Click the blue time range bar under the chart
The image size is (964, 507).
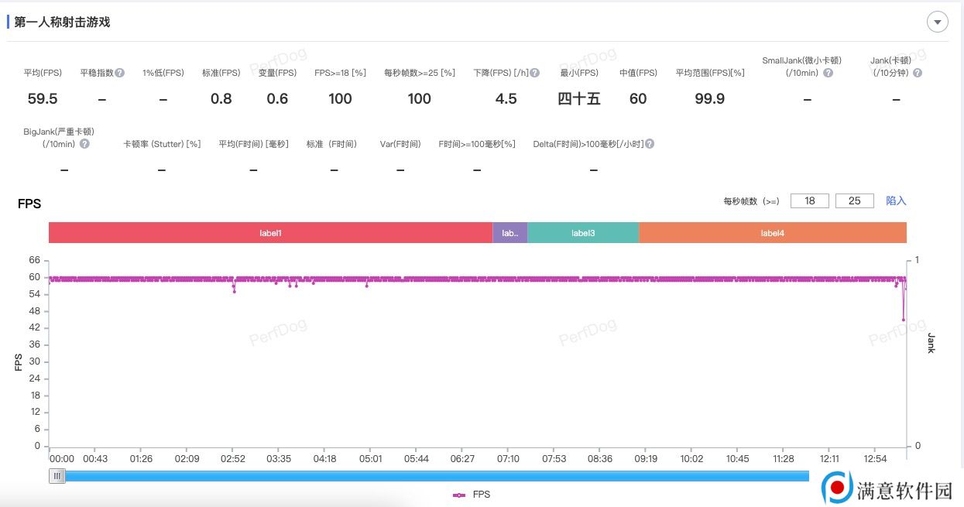click(434, 476)
